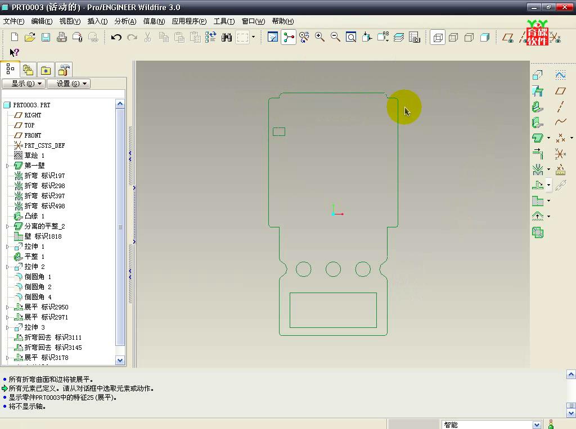The height and width of the screenshot is (429, 576).
Task: Select 倒圆角 2 in the model tree
Action: click(x=38, y=287)
